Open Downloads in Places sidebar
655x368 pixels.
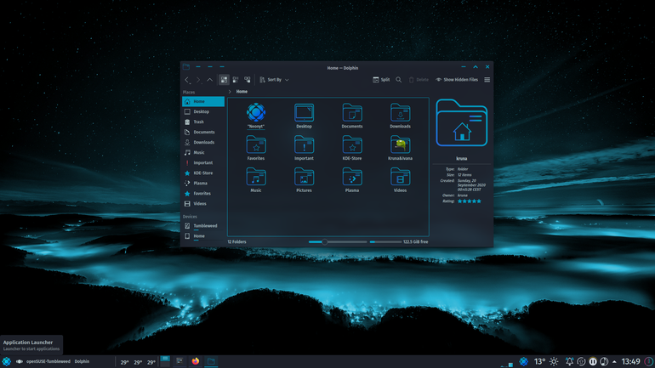(203, 142)
